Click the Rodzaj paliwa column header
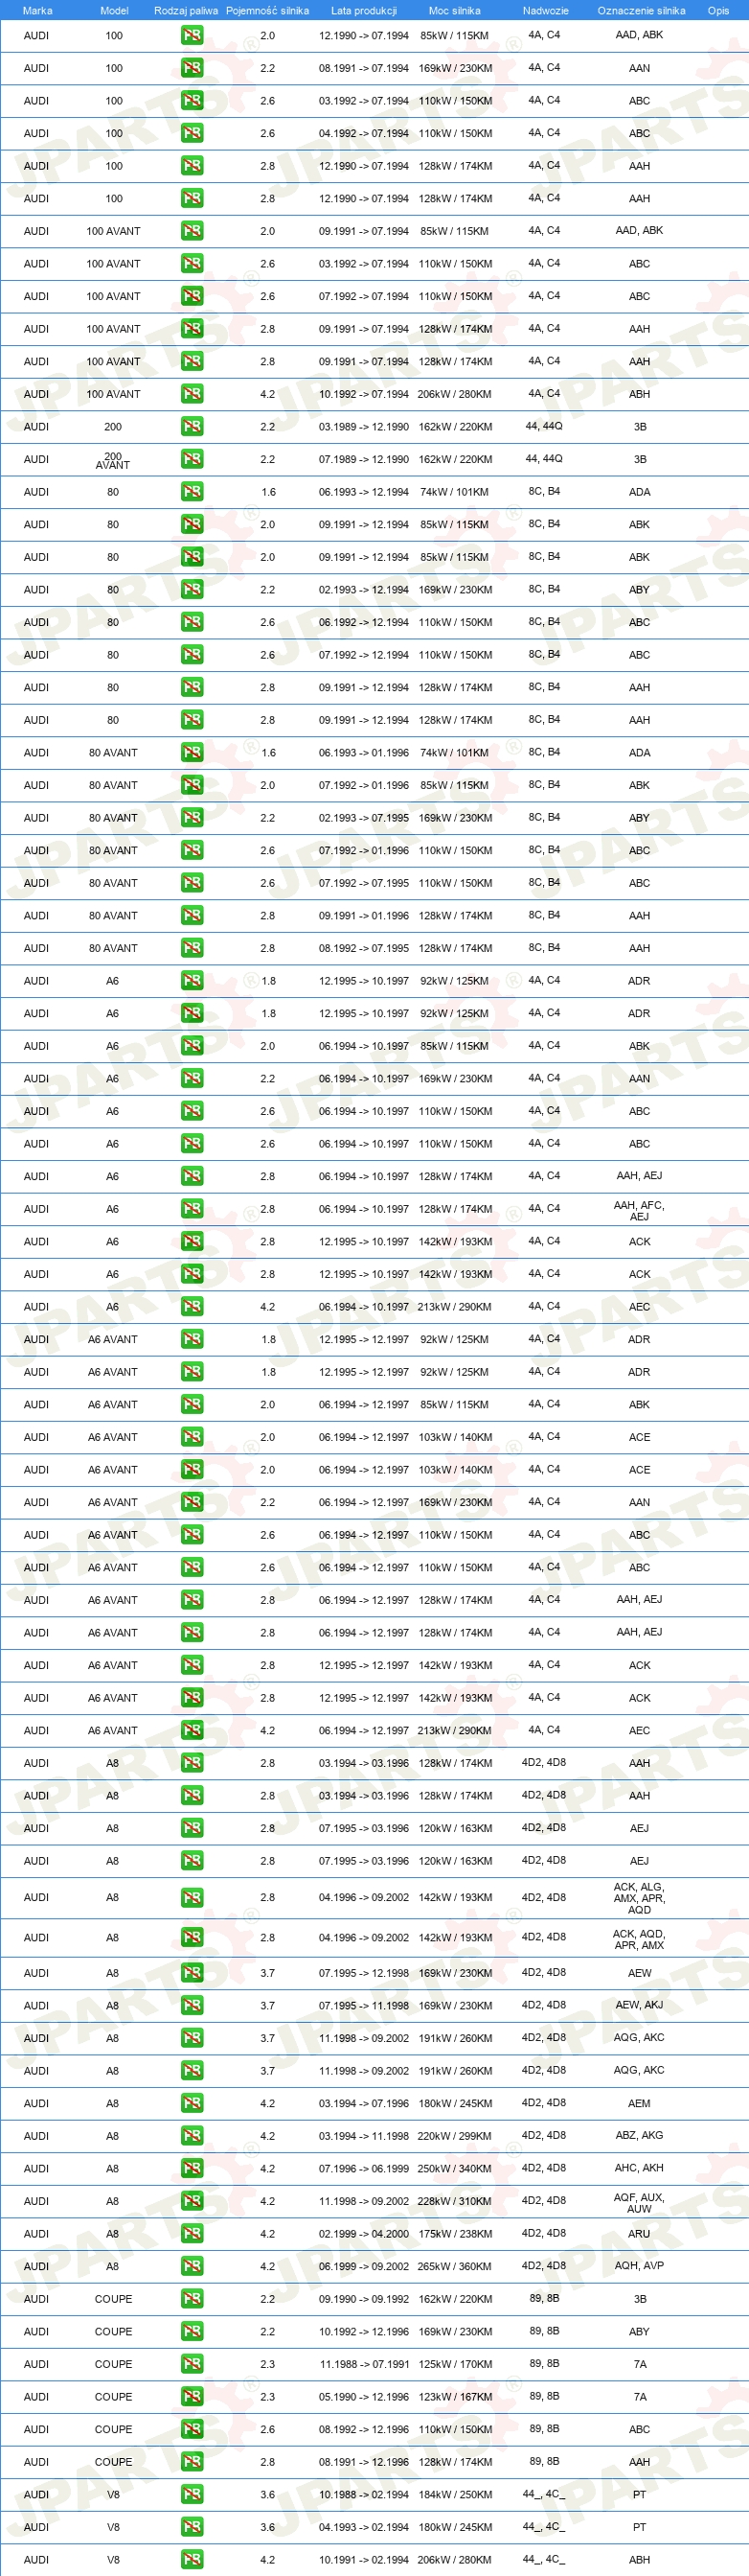The width and height of the screenshot is (749, 2576). click(186, 11)
